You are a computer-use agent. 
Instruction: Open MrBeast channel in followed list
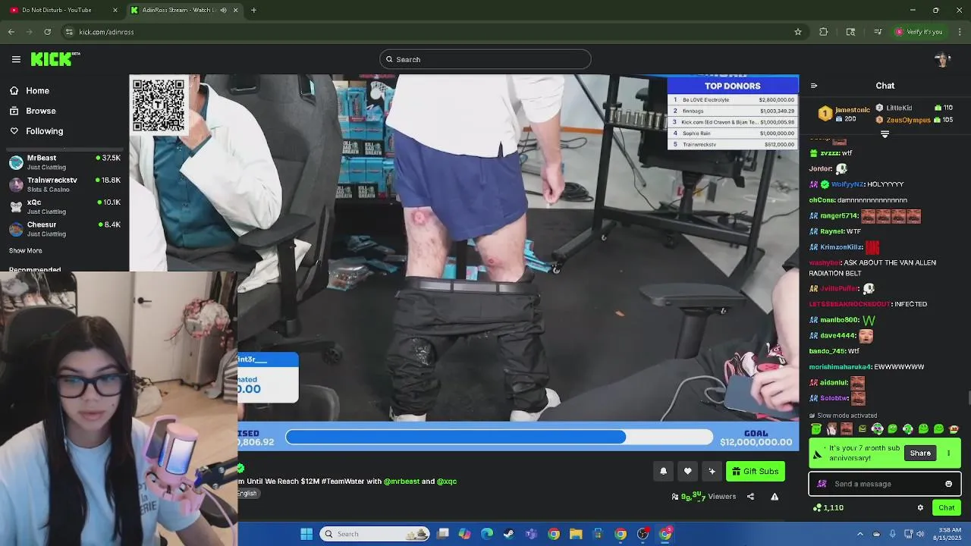tap(64, 162)
